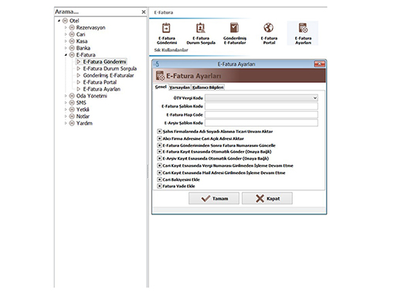Toggle E-Arşiv Kayıt Esnasında Otomatik Gönder

[x=159, y=159]
